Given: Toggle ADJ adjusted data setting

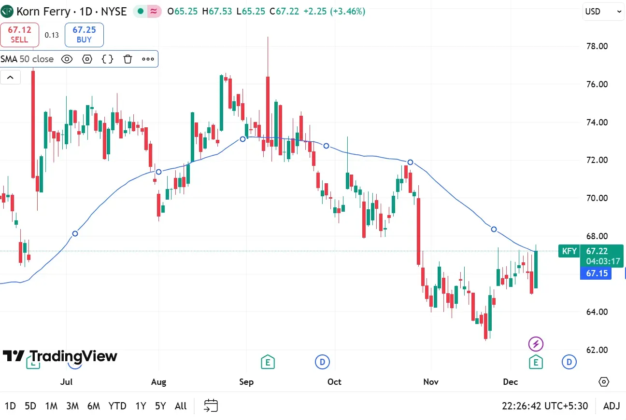Looking at the screenshot, I should click(612, 406).
